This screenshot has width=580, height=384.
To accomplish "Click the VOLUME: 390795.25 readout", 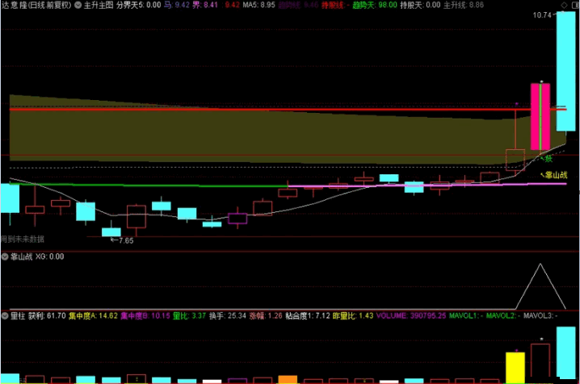I will (x=411, y=316).
